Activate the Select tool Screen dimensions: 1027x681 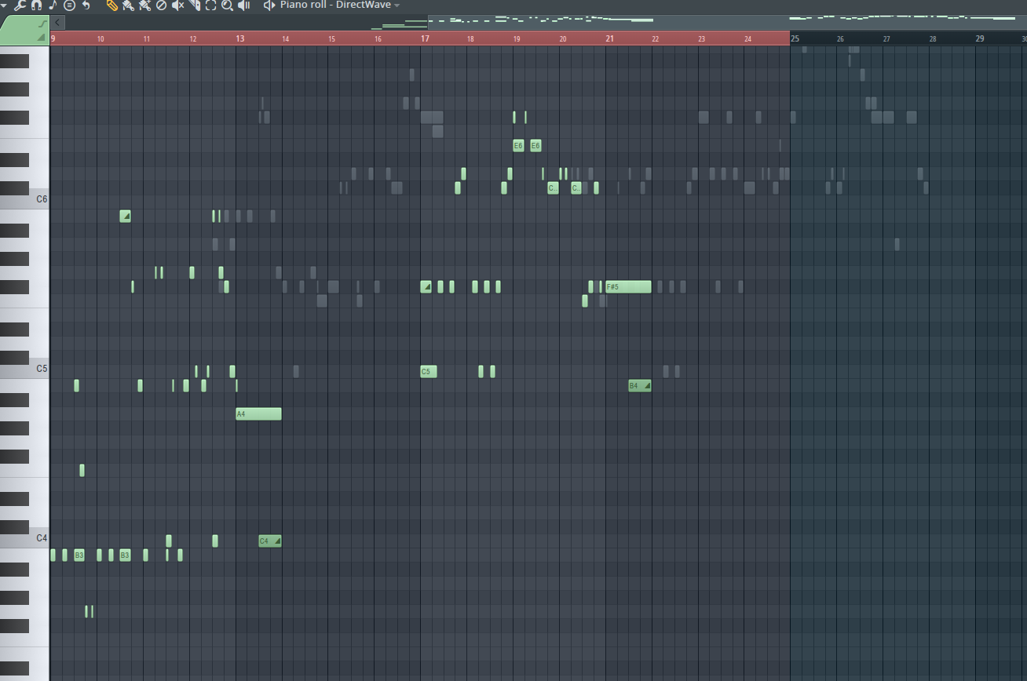click(x=210, y=5)
